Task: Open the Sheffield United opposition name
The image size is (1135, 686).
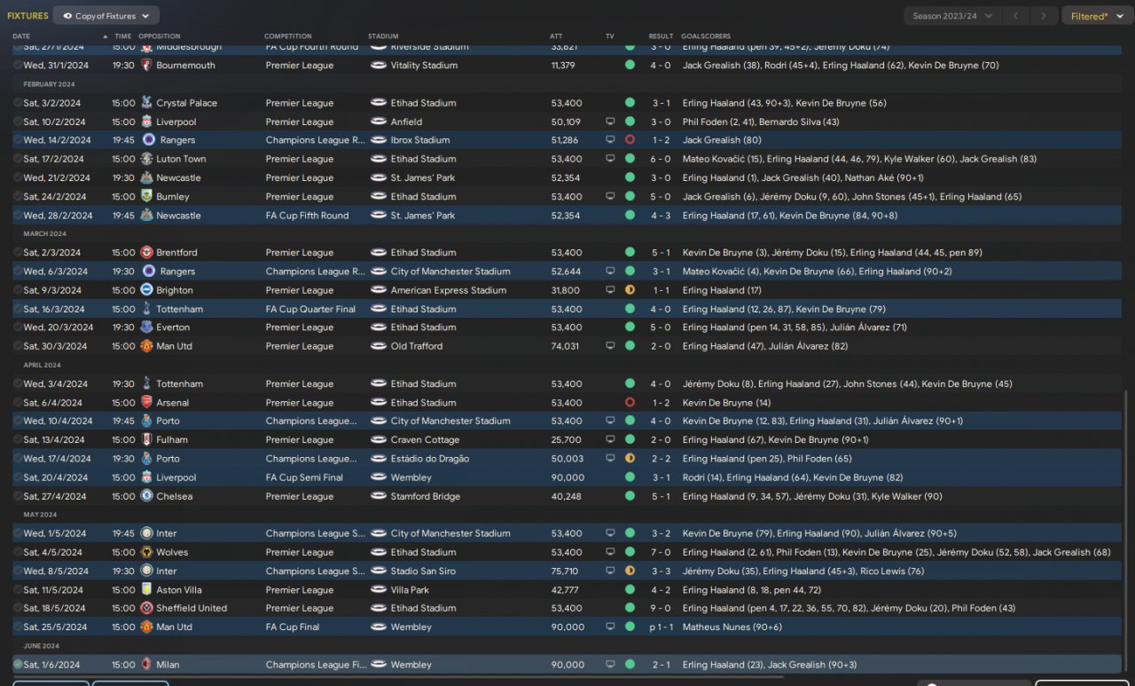Action: [x=192, y=609]
